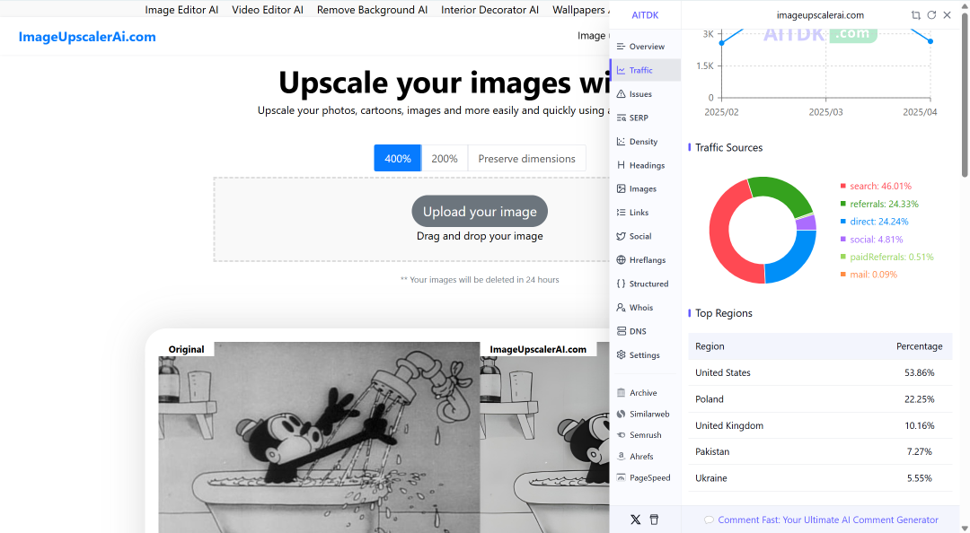
Task: Click the AITDK logo text
Action: [x=645, y=15]
